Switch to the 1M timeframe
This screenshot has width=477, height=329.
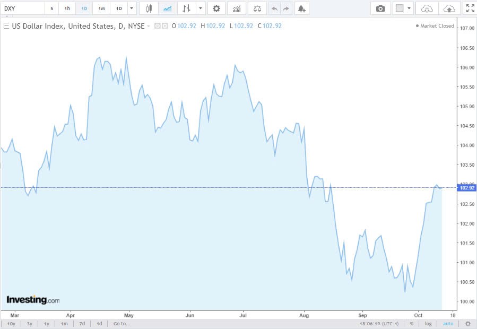point(101,8)
